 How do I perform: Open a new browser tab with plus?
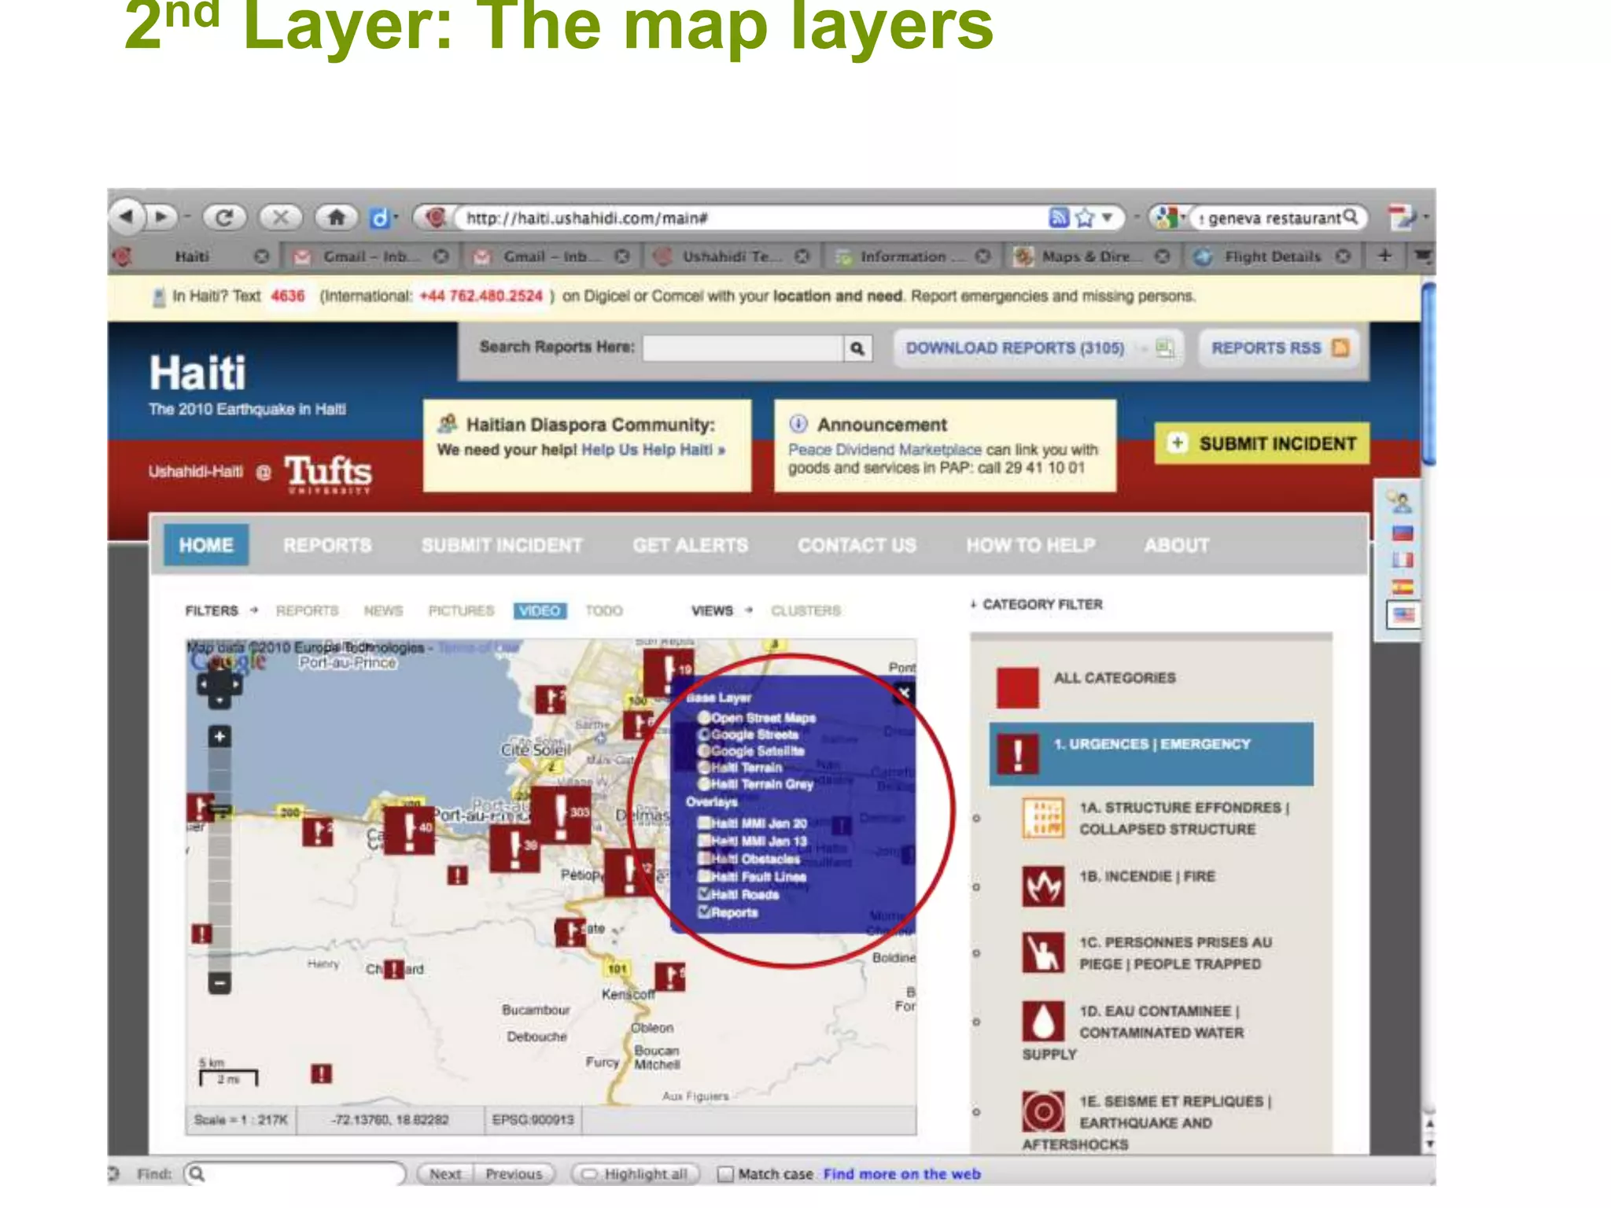1384,256
